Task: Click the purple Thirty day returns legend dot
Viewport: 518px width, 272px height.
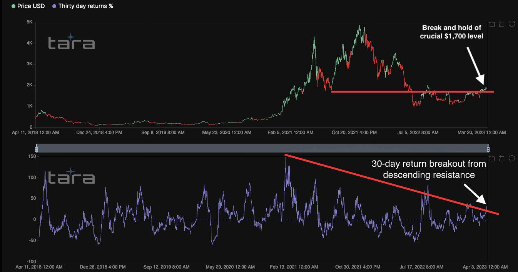Action: tap(54, 6)
